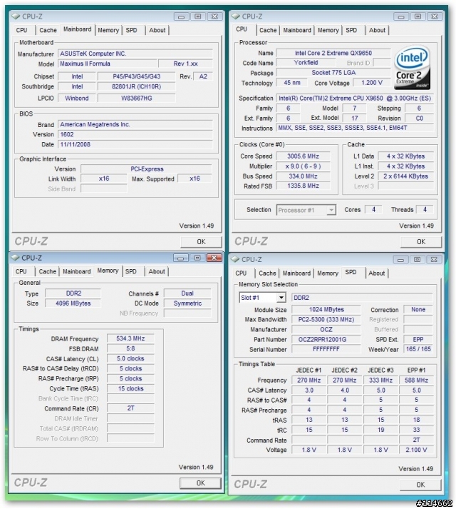Open Slot #1 memory slot dropdown
This screenshot has height=509, width=456.
pyautogui.click(x=262, y=298)
